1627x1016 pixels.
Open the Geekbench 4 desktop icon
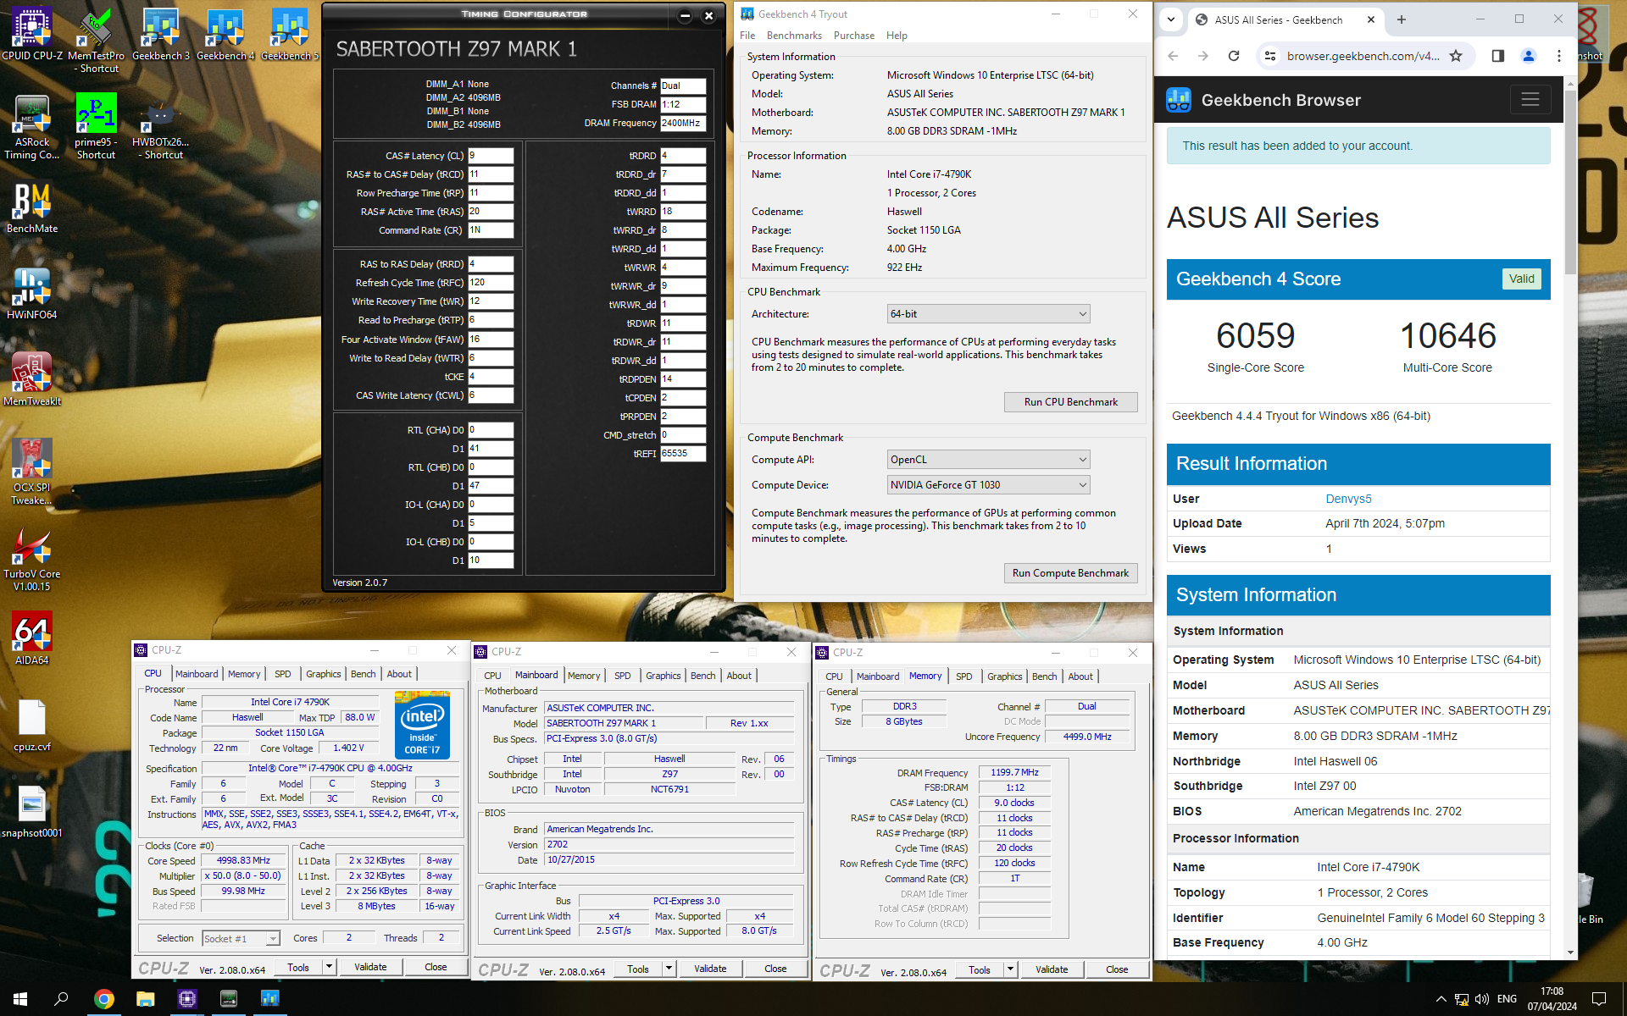click(225, 34)
